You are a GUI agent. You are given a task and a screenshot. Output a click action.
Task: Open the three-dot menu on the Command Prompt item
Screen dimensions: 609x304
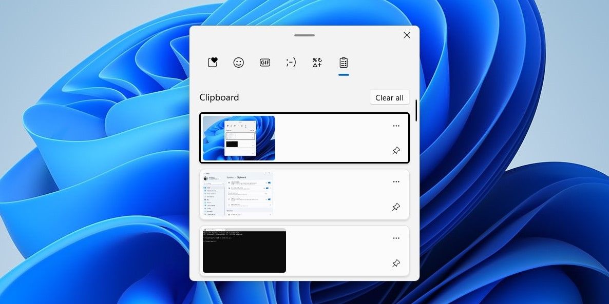(396, 238)
